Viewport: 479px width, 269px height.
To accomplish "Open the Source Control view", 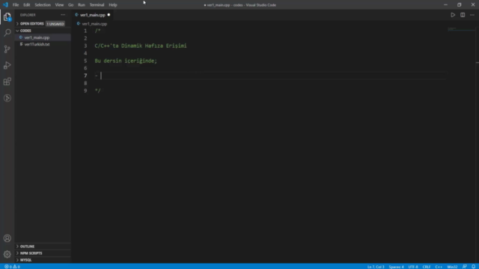I will point(7,49).
